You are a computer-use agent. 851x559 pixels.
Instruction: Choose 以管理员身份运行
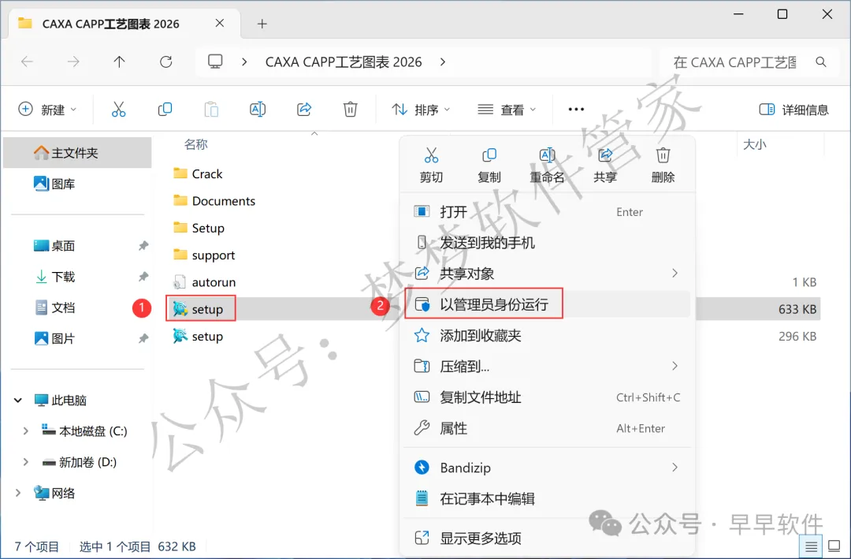point(548,304)
